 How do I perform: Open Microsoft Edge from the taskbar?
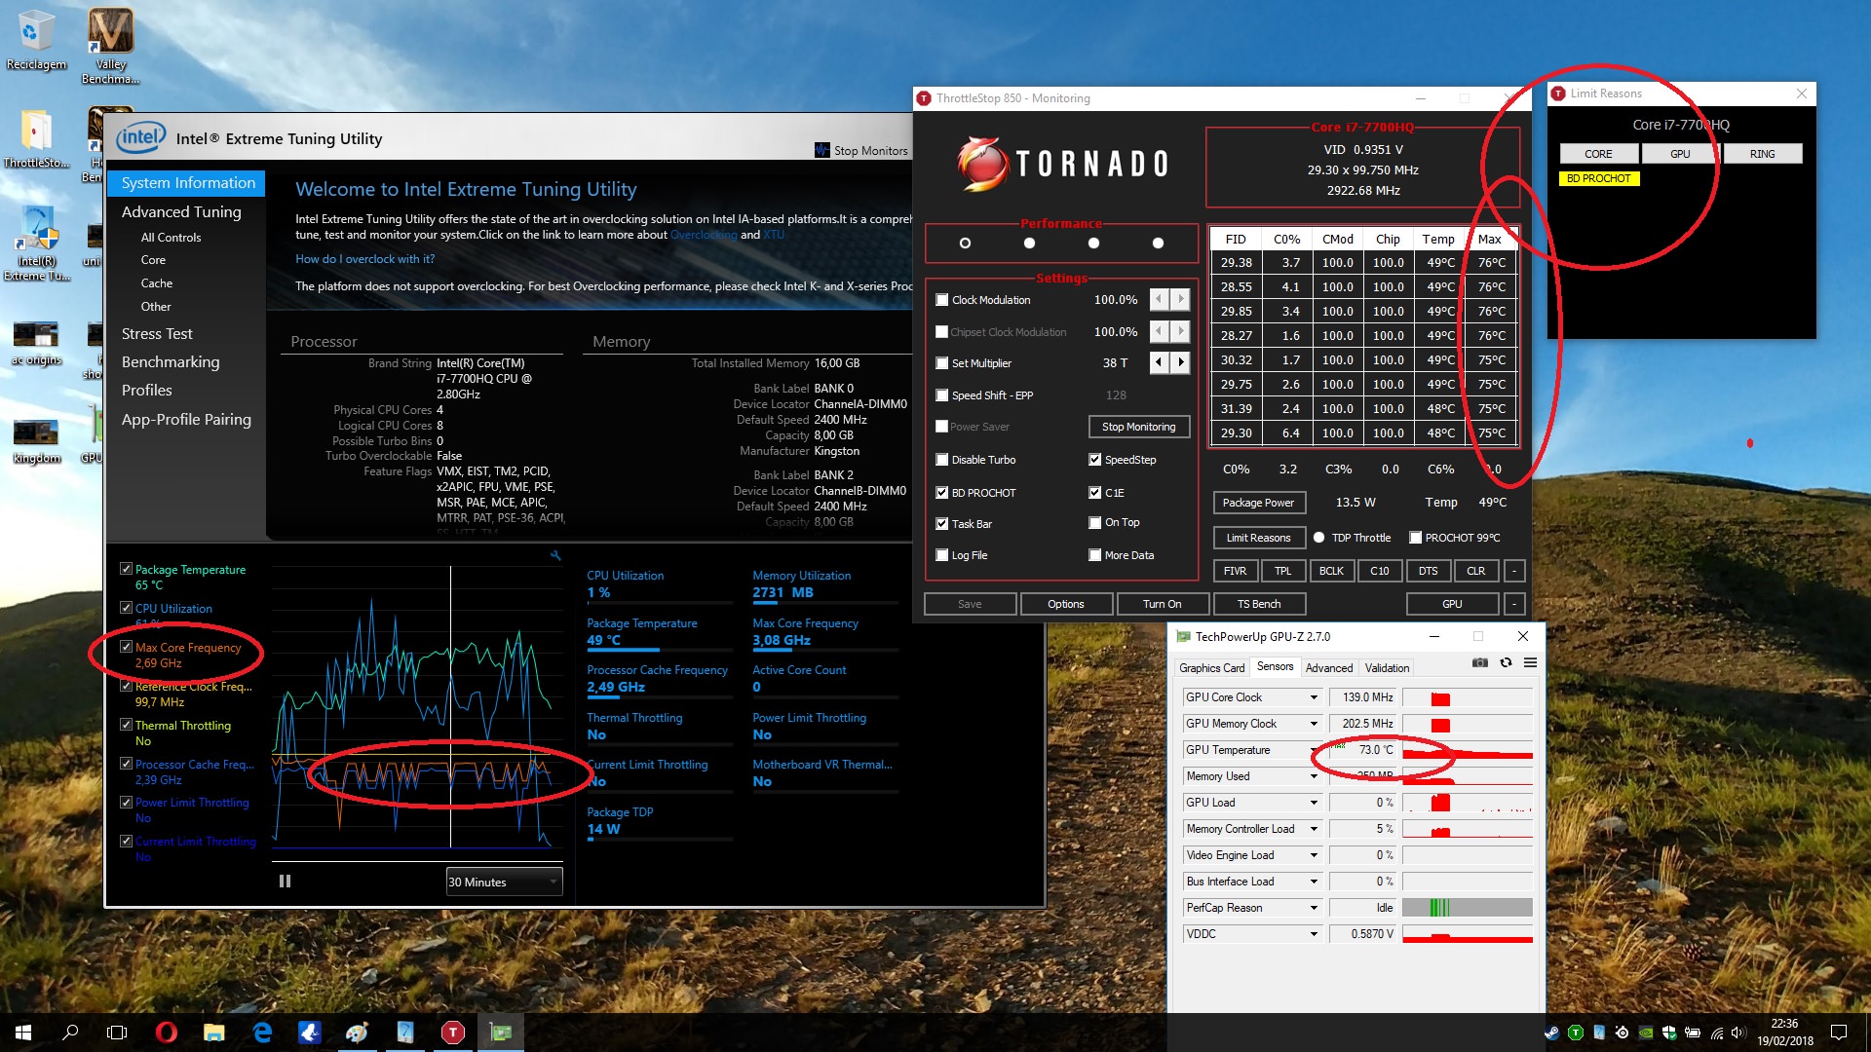pyautogui.click(x=261, y=1032)
